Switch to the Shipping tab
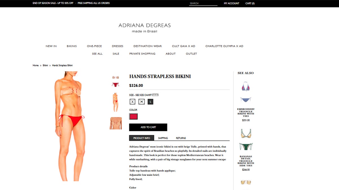This screenshot has height=190, width=339. [x=163, y=138]
